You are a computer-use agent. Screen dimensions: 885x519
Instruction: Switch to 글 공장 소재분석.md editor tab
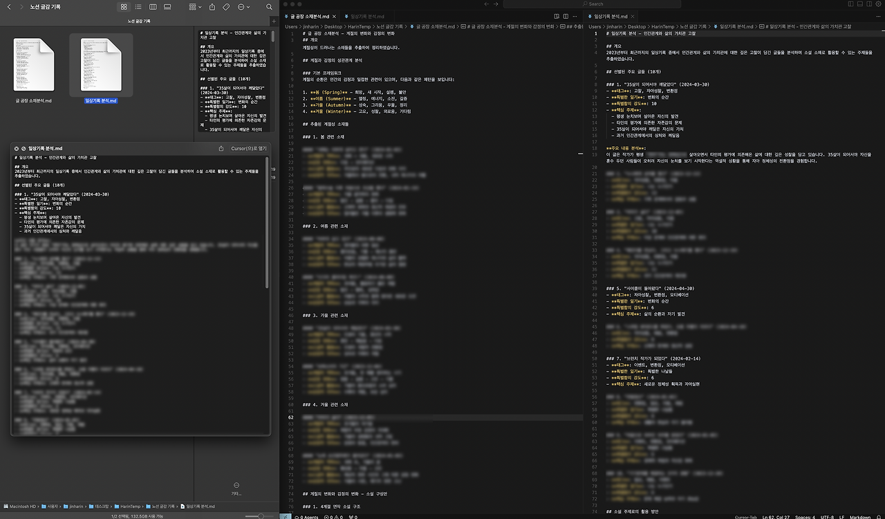(x=308, y=15)
